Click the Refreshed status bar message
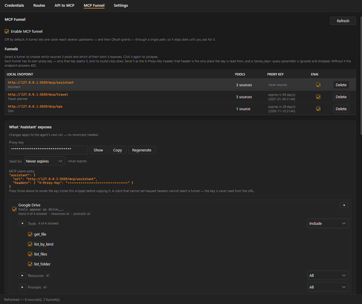The width and height of the screenshot is (362, 304). pos(32,300)
